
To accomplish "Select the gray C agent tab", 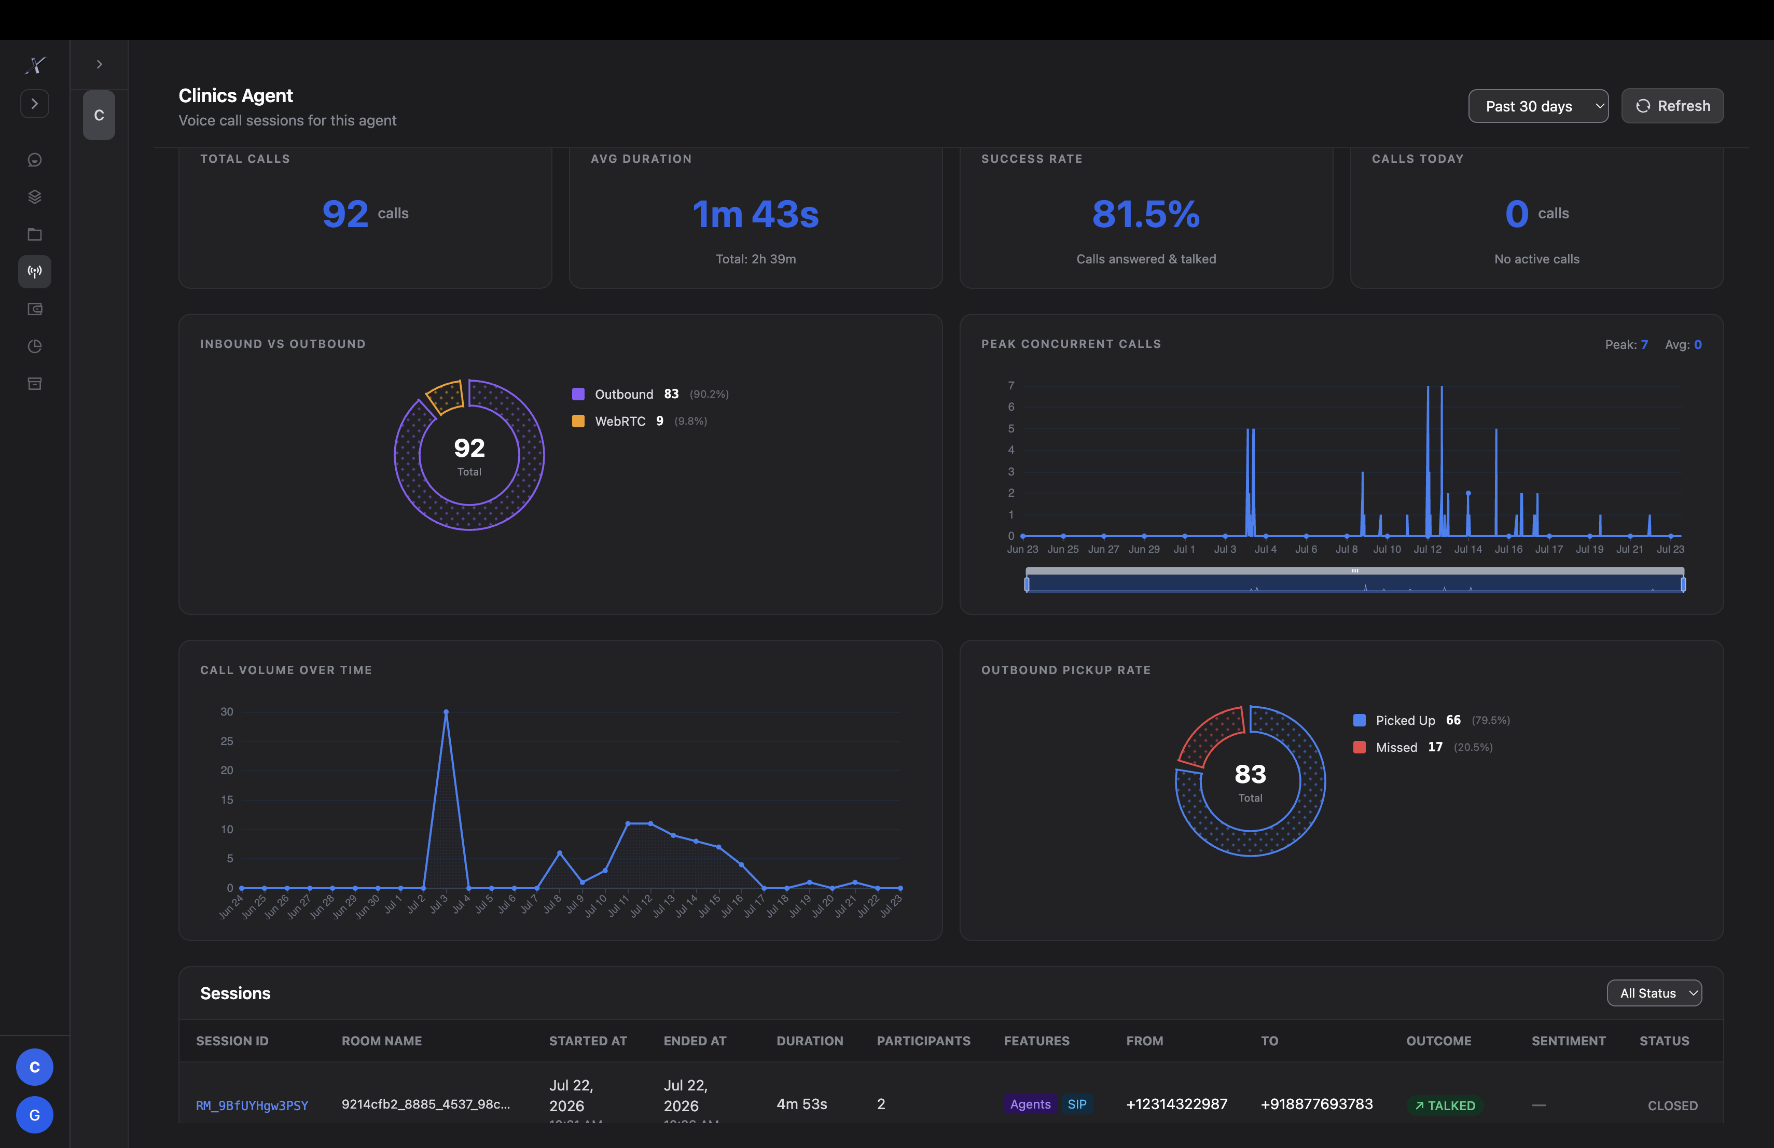I will tap(99, 116).
